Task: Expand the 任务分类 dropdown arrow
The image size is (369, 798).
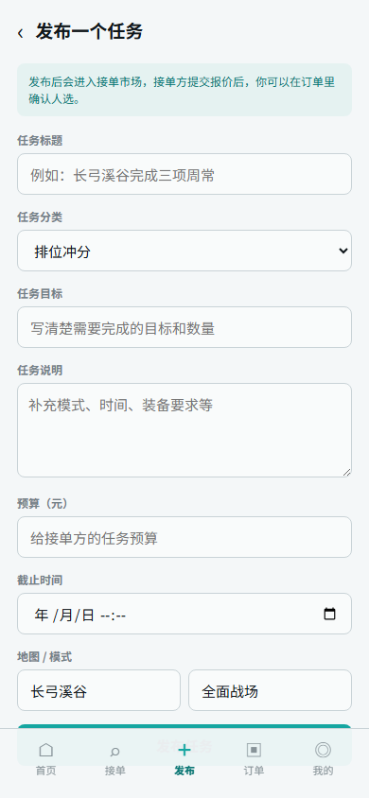Action: [x=343, y=251]
